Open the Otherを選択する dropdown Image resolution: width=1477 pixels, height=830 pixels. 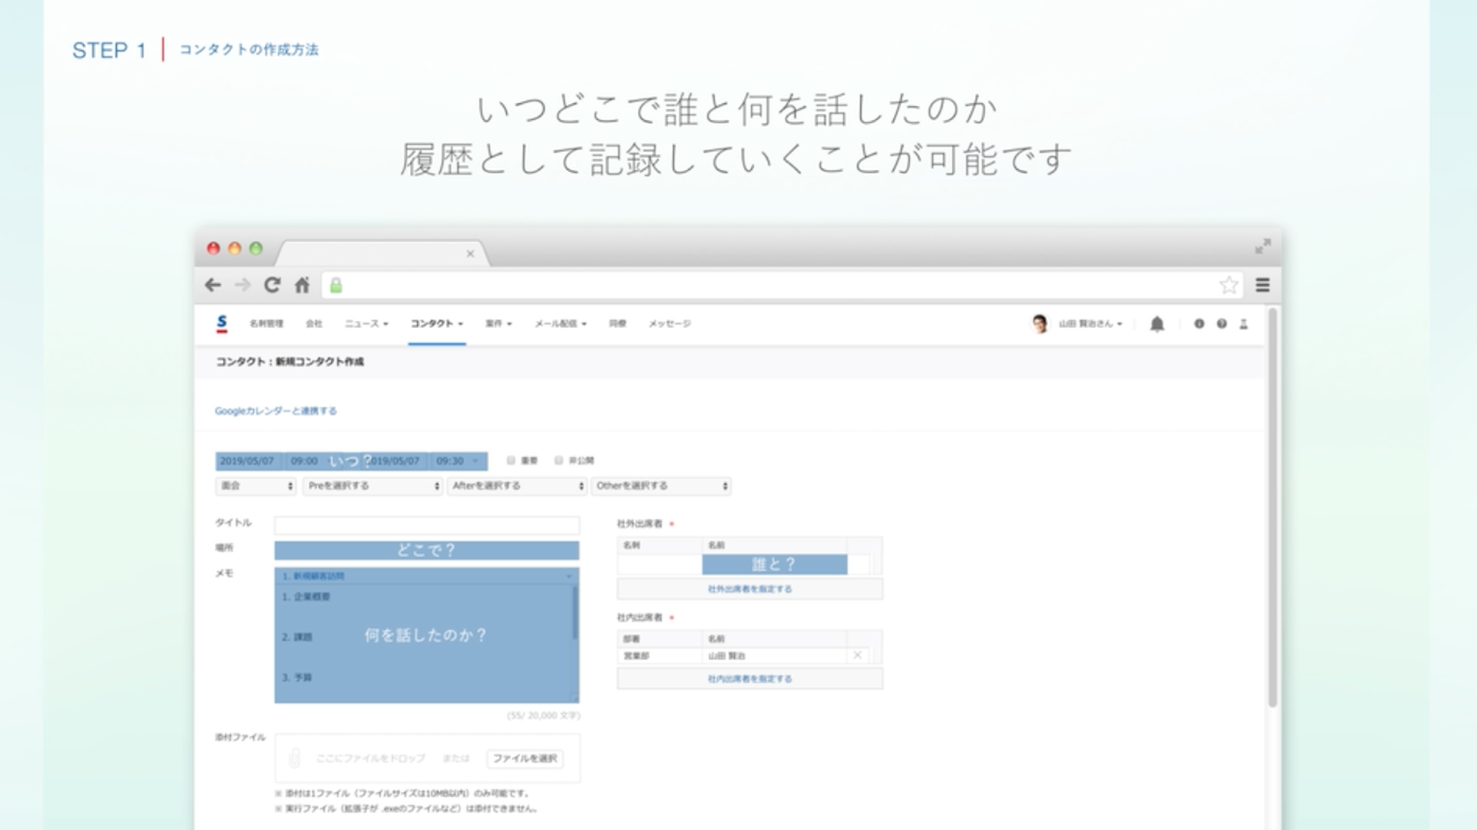[661, 486]
